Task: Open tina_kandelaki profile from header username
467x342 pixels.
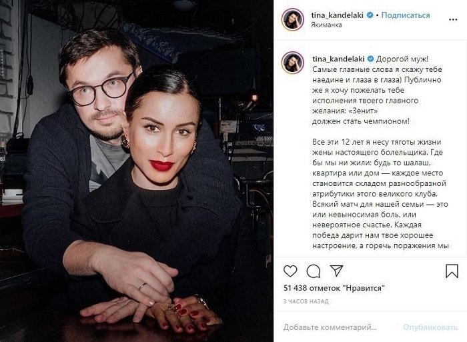Action: tap(337, 15)
